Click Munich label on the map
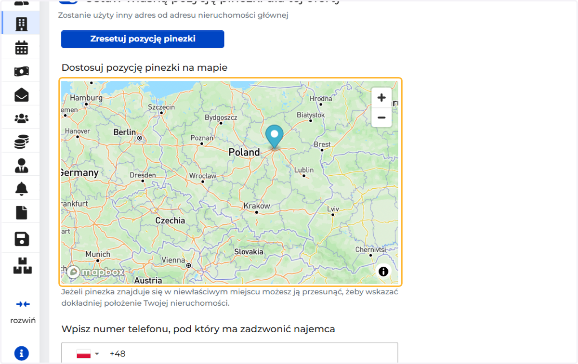 coord(98,254)
